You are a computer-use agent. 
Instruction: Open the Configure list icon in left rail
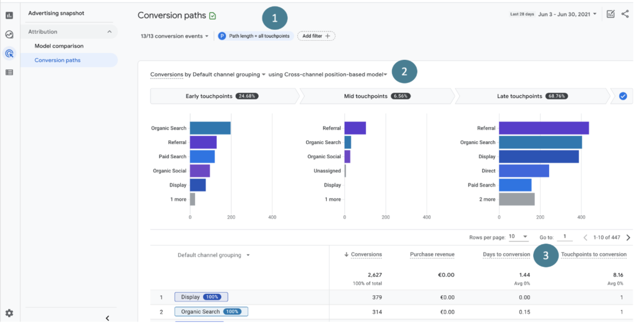pyautogui.click(x=9, y=72)
